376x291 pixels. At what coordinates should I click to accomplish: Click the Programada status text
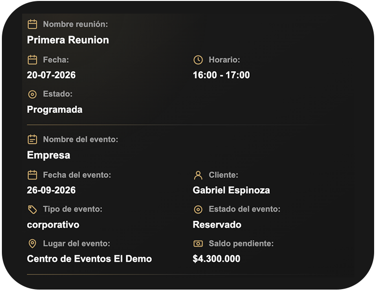(x=55, y=110)
